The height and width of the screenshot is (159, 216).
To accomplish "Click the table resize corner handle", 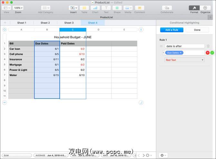I will click(x=141, y=102).
